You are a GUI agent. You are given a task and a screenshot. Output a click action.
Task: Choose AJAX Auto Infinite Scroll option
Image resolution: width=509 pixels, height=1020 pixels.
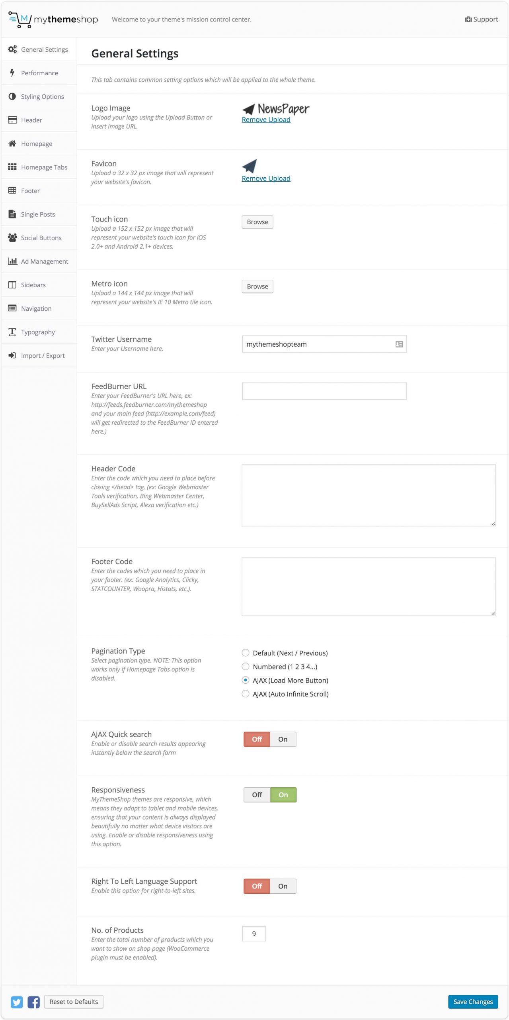click(x=246, y=694)
